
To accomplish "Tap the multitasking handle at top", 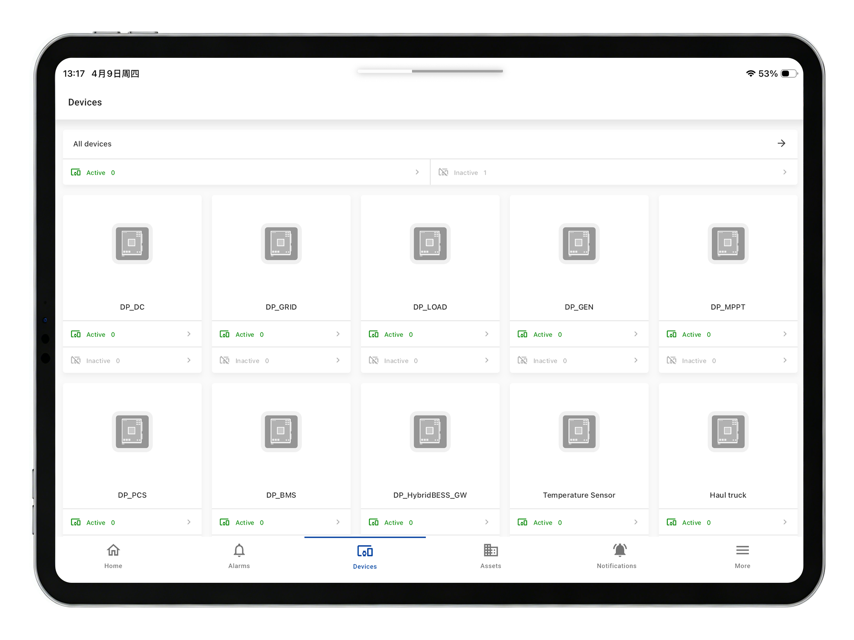I will tap(430, 71).
